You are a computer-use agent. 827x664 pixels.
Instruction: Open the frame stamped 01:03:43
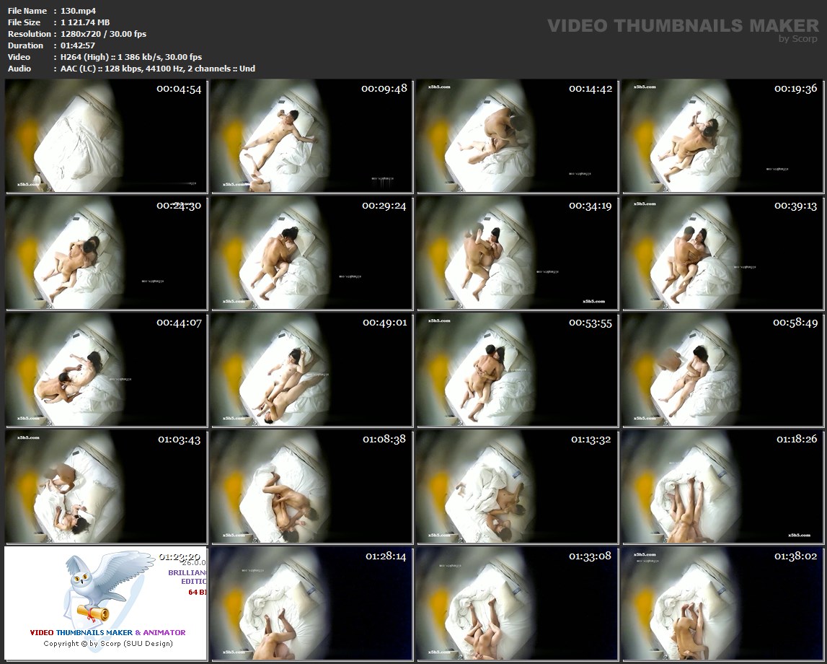tap(106, 486)
